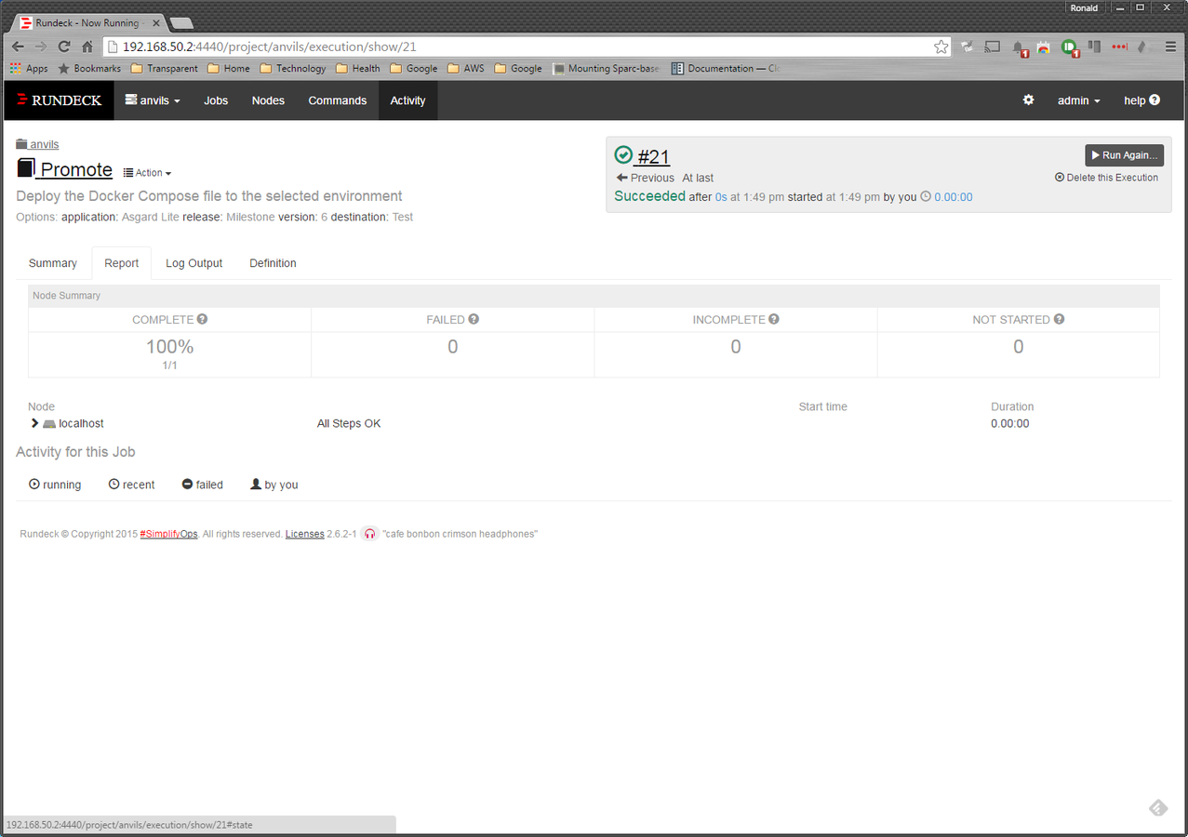The width and height of the screenshot is (1188, 837).
Task: Switch to the Summary tab
Action: click(x=53, y=263)
